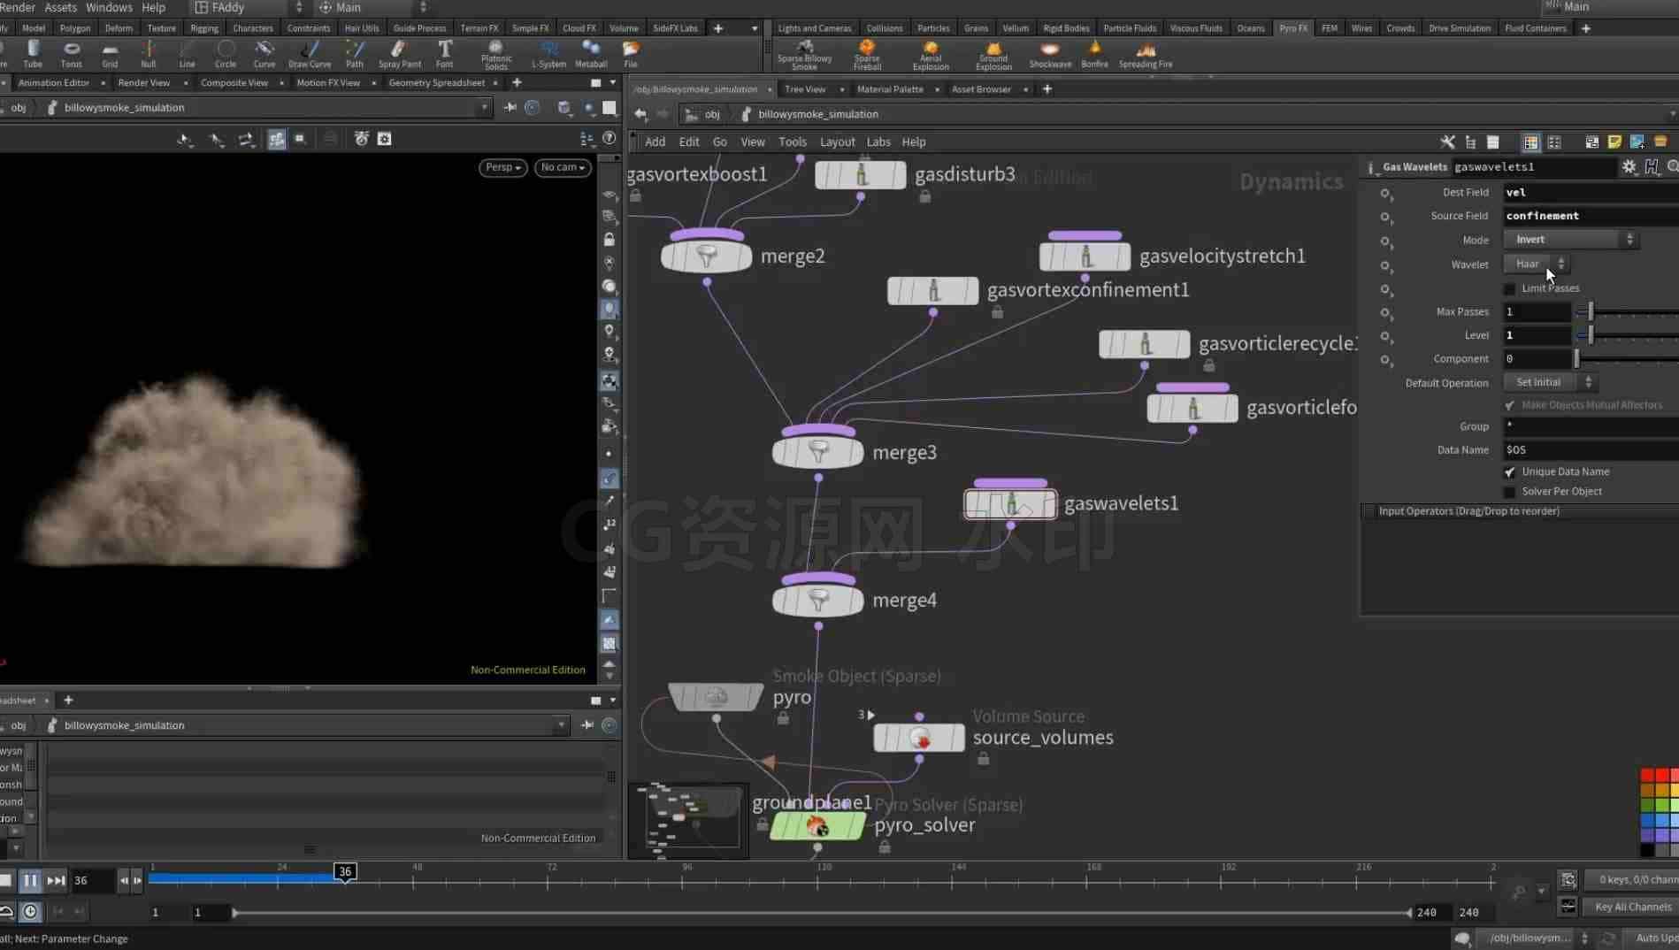Navigate back in network editor
The image size is (1679, 950).
click(x=640, y=114)
